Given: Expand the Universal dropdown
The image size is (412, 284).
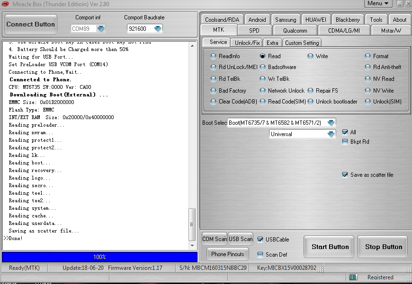Looking at the screenshot, I should (x=331, y=134).
